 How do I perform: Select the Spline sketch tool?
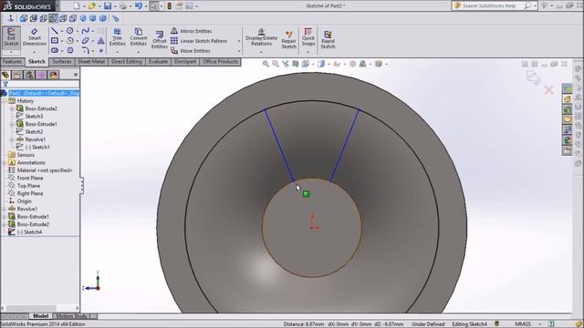[85, 31]
